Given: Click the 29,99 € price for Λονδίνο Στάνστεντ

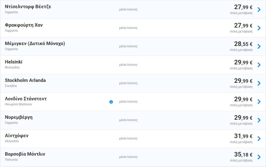Looking at the screenshot, I should 243,99.
